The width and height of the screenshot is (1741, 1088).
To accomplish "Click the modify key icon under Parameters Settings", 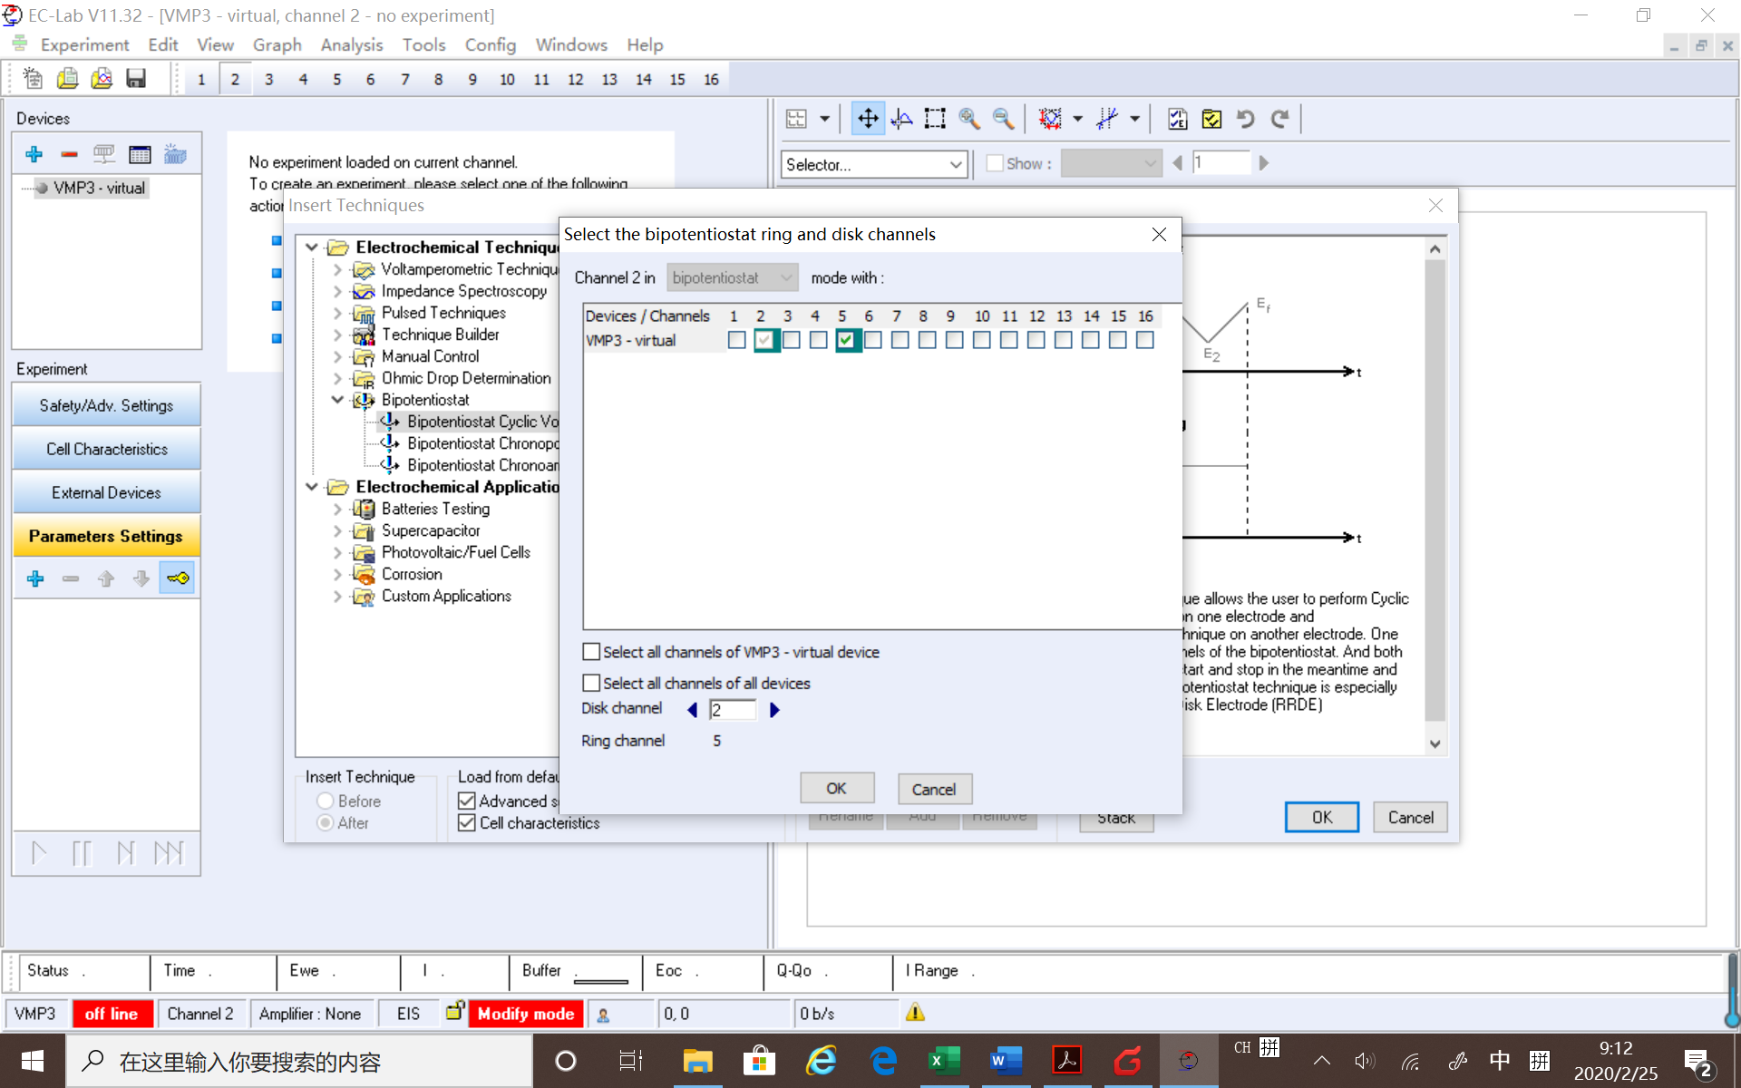I will (x=178, y=578).
